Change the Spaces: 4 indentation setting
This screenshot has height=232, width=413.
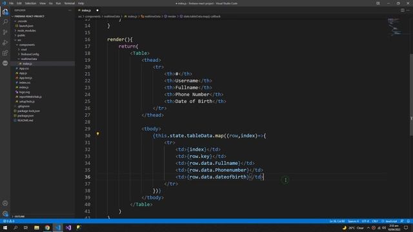[353, 221]
